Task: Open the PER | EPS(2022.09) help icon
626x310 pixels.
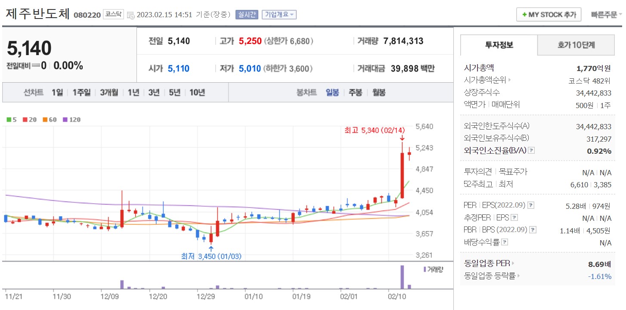Action: tap(530, 206)
